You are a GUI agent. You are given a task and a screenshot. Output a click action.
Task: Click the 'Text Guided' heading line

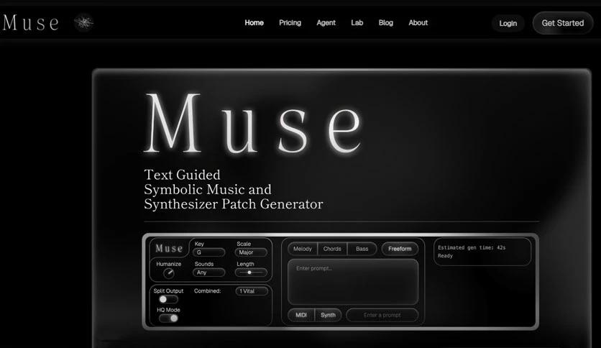click(x=182, y=175)
